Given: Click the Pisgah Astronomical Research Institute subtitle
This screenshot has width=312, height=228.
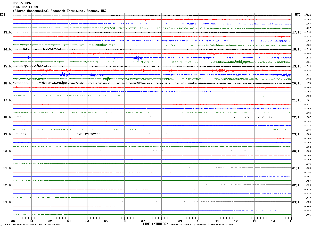Looking at the screenshot, I should click(x=60, y=11).
